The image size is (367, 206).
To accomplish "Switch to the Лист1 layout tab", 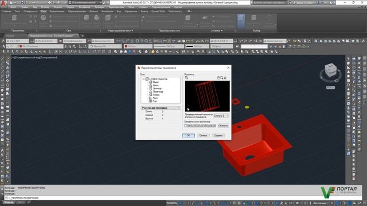I will (x=21, y=202).
